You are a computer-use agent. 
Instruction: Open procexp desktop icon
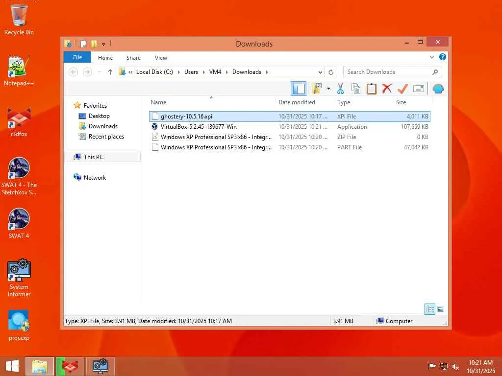click(x=19, y=326)
